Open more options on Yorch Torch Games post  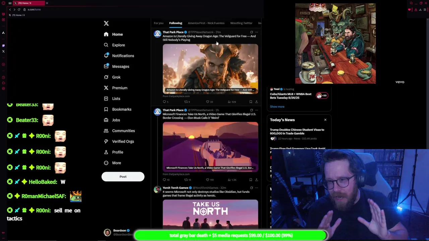(x=257, y=188)
